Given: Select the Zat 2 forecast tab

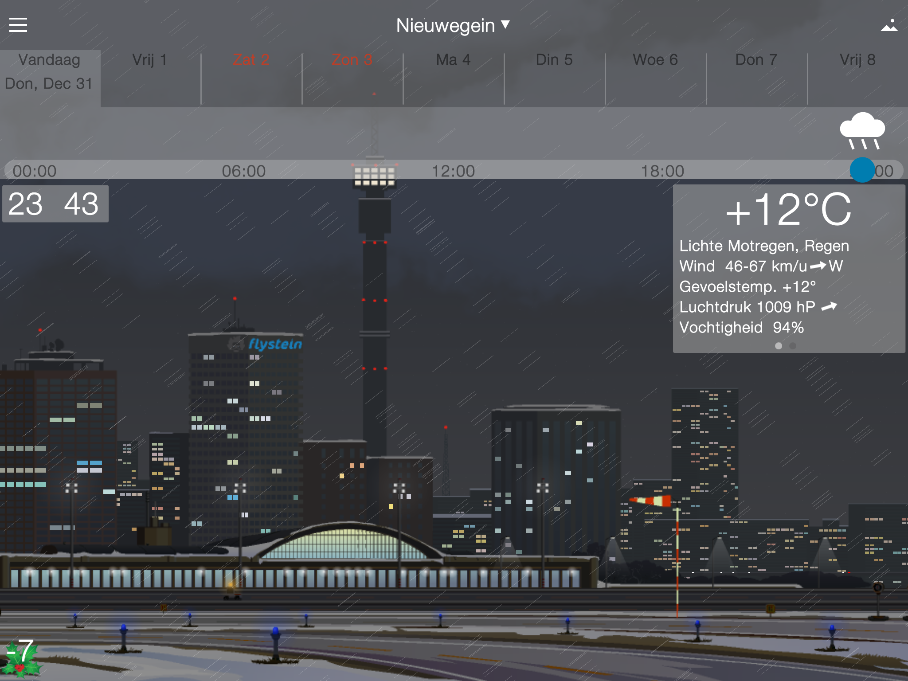Looking at the screenshot, I should tap(251, 60).
